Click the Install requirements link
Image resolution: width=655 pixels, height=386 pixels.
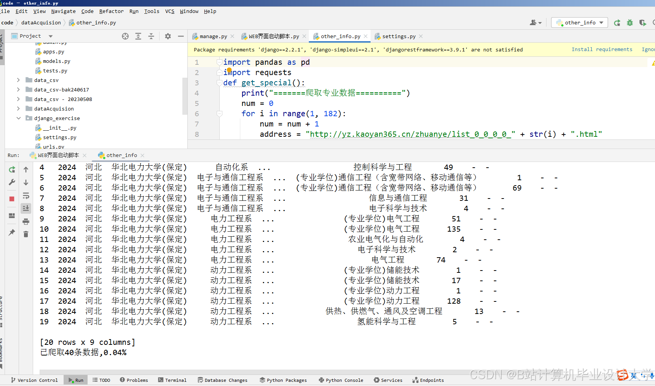(602, 49)
